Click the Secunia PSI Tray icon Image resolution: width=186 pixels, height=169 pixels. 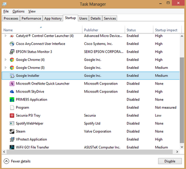12,115
